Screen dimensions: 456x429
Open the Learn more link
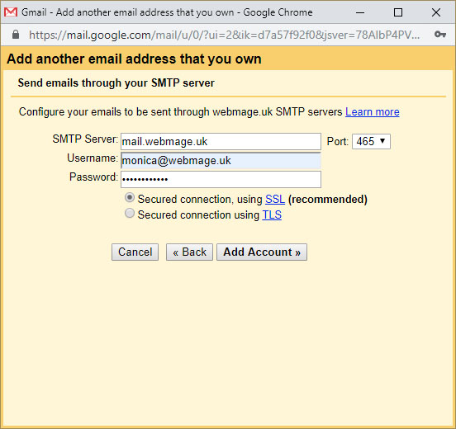(x=373, y=112)
